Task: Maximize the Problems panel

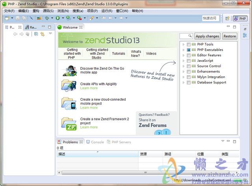Action: click(235, 142)
